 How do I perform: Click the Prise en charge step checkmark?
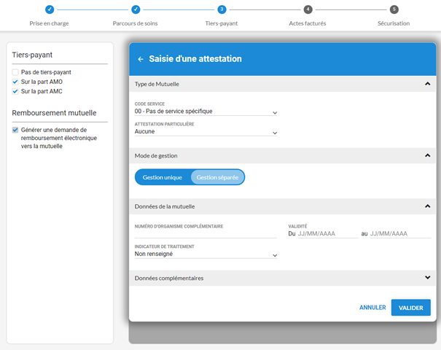50,9
